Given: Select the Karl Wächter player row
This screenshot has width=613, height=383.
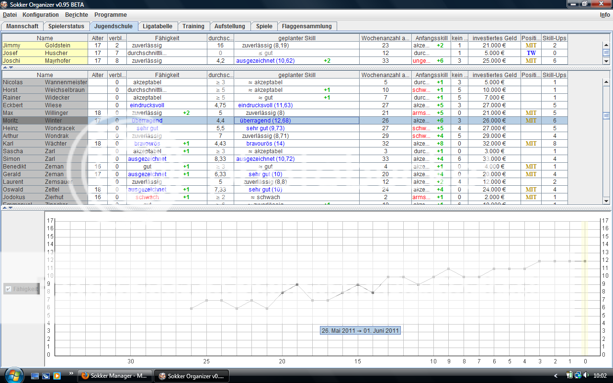Looking at the screenshot, I should [x=45, y=144].
